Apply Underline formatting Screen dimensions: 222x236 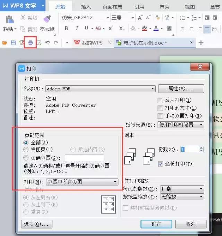pyautogui.click(x=86, y=28)
